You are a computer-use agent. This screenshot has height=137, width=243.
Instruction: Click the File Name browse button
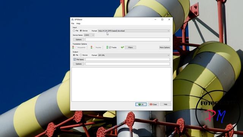point(79,59)
